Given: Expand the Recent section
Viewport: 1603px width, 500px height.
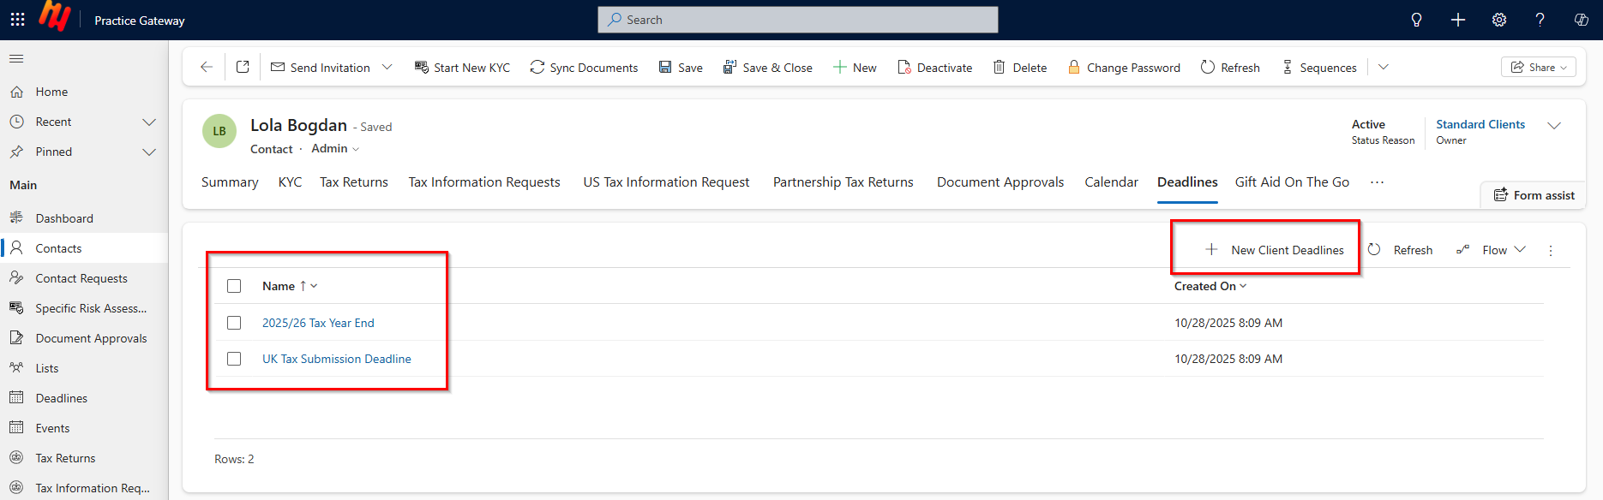Looking at the screenshot, I should pyautogui.click(x=149, y=122).
